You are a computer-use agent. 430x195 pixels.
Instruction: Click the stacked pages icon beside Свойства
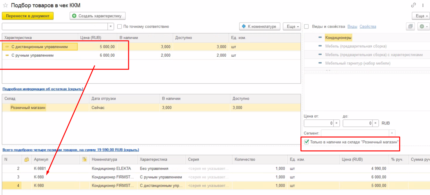(x=410, y=26)
